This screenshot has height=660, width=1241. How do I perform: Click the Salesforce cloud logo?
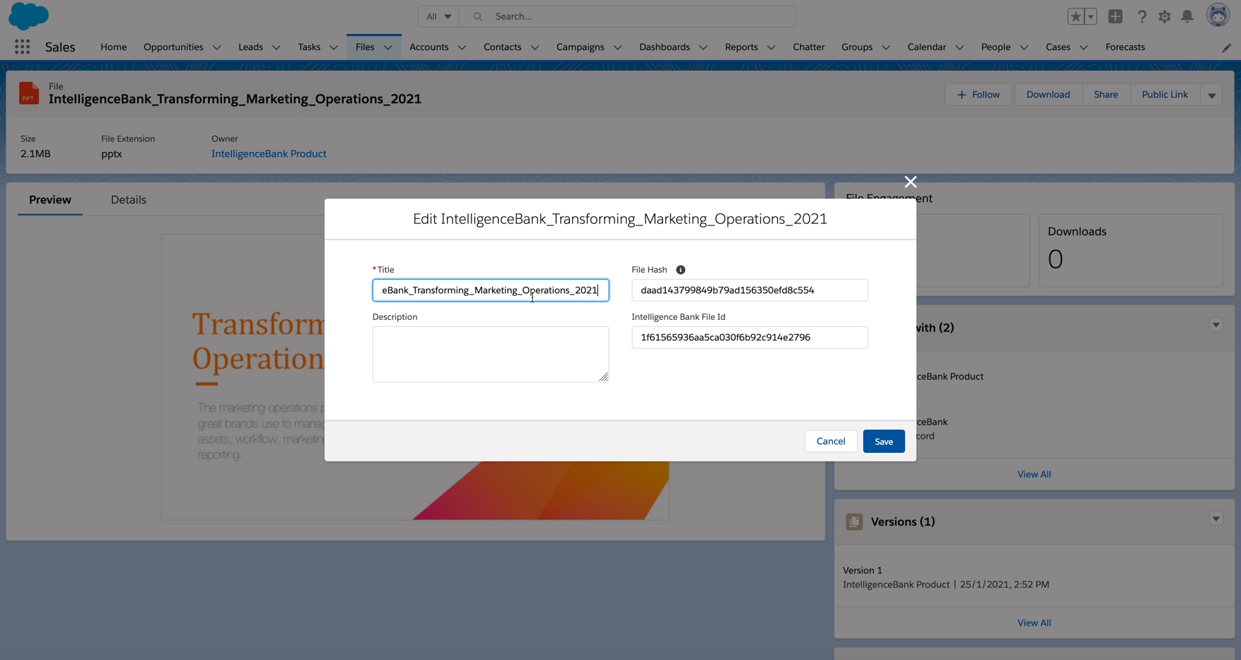point(28,16)
